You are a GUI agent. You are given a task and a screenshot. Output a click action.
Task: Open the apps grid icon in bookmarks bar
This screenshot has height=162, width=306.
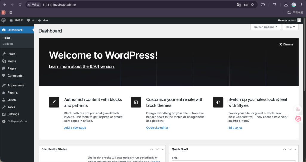click(10, 13)
